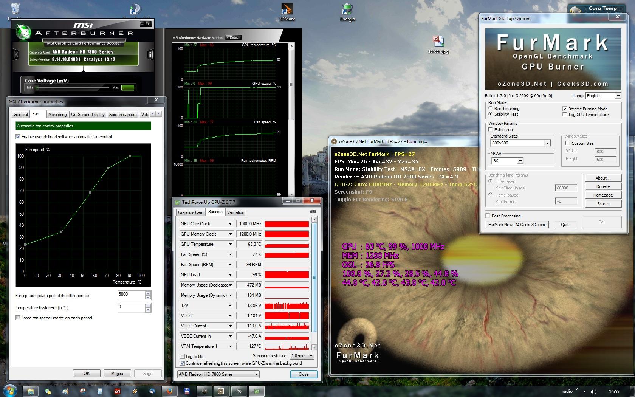The image size is (635, 397).
Task: Click Mégse cancel button
Action: coord(117,374)
